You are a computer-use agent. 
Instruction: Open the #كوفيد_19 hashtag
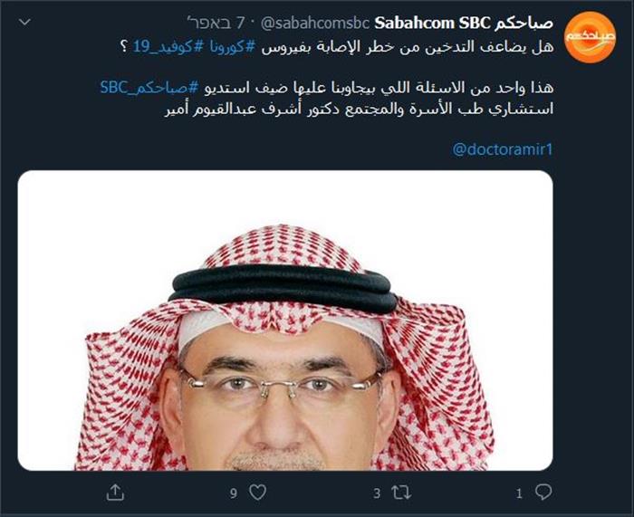(162, 46)
